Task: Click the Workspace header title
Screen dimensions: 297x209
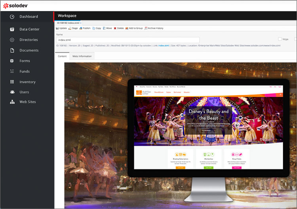Action: point(67,16)
